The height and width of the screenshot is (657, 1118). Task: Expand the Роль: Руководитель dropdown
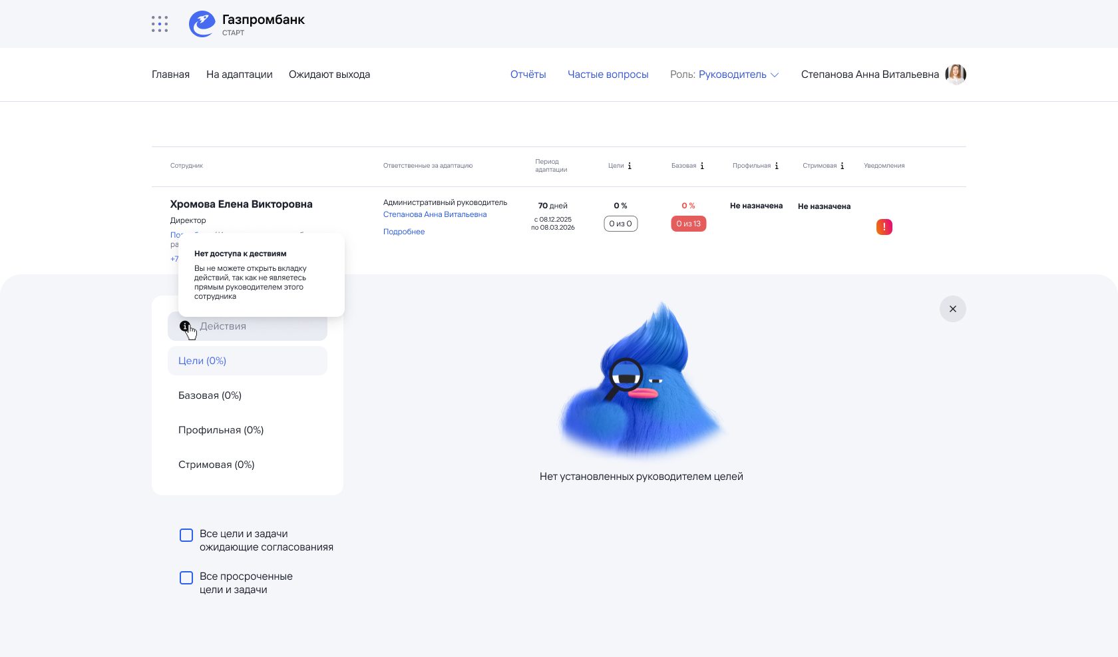click(725, 75)
